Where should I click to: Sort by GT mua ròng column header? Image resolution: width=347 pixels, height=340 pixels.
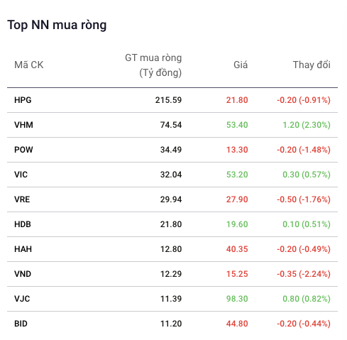pyautogui.click(x=153, y=65)
